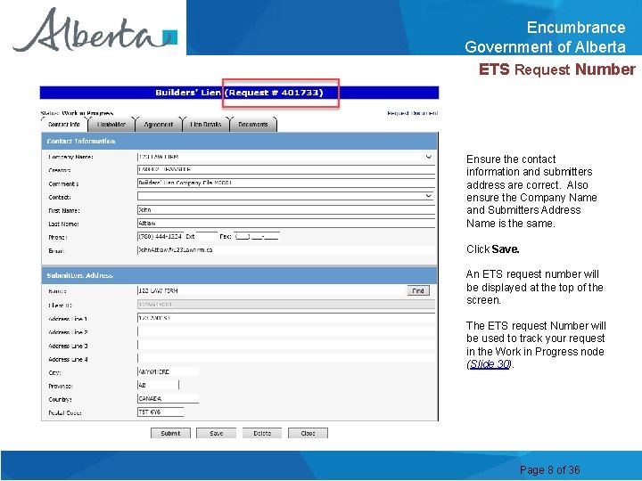
Task: Click the Client ID field
Action: [286, 305]
